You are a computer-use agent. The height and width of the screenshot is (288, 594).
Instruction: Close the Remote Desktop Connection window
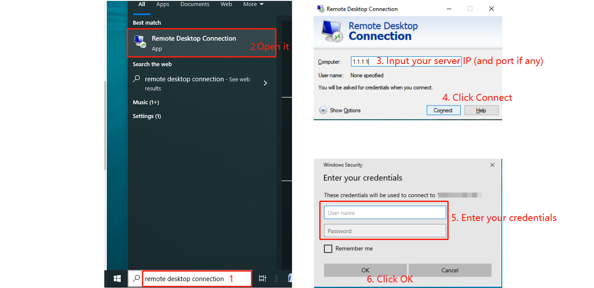click(491, 9)
